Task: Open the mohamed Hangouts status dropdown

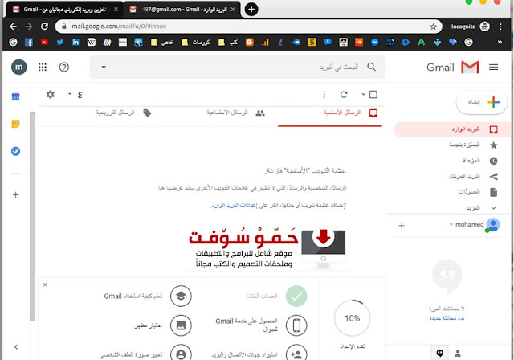Action: pos(451,224)
